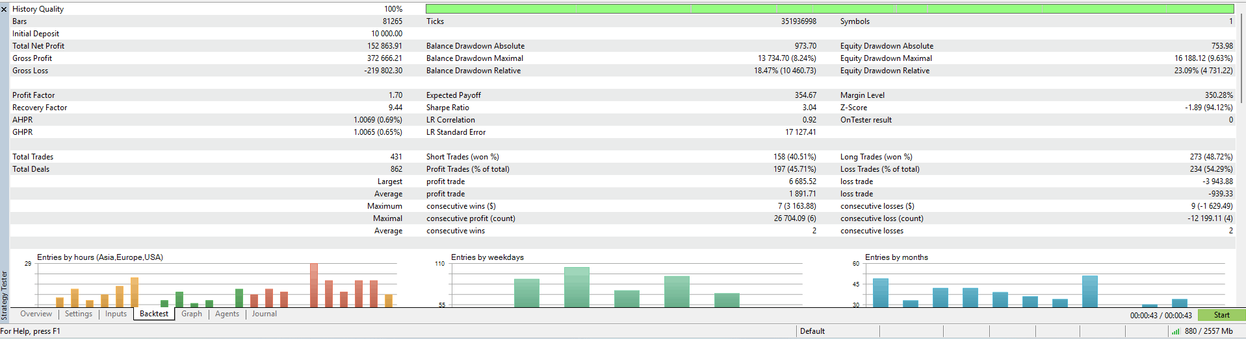Go to the Inputs tab
The image size is (1246, 339).
[116, 314]
